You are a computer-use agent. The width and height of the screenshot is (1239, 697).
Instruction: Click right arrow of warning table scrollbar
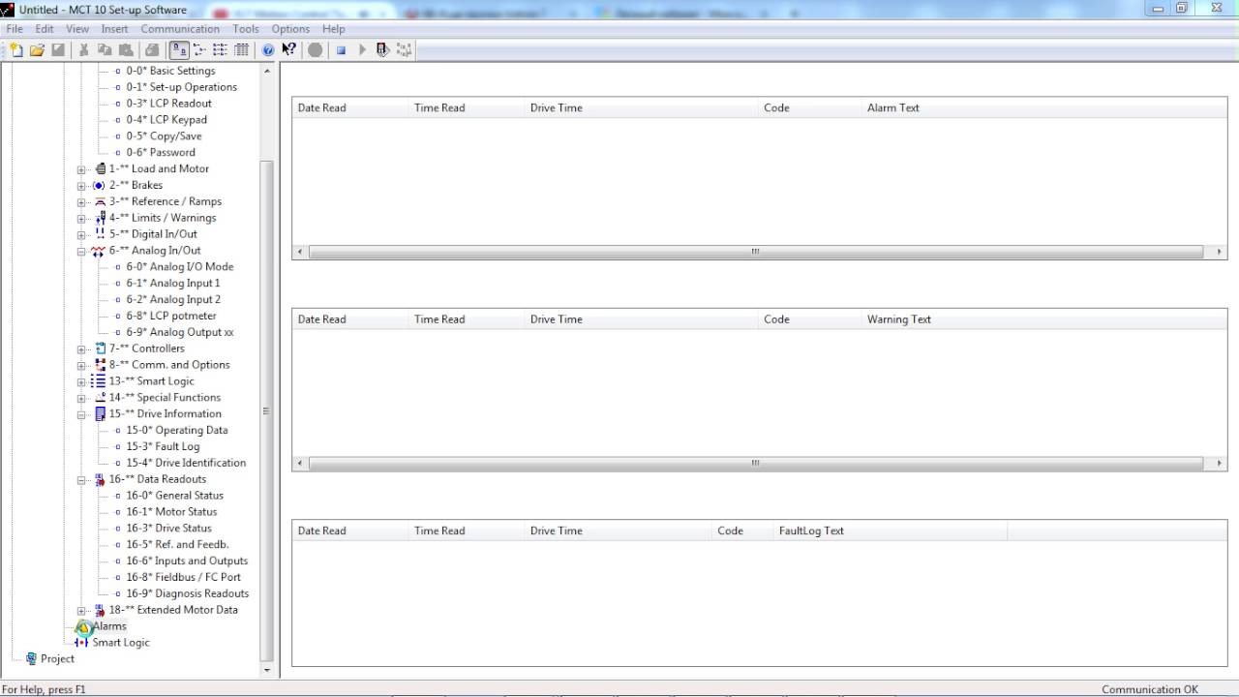(x=1219, y=464)
